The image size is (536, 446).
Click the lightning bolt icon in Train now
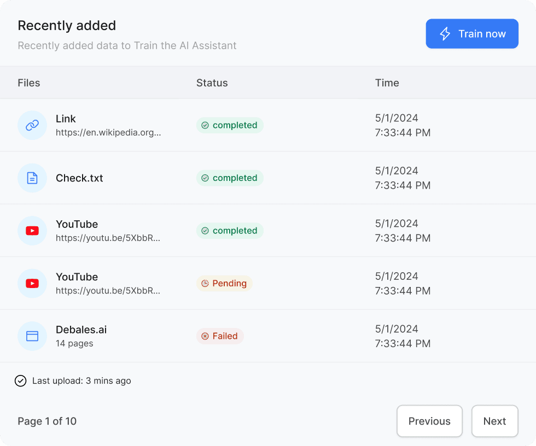pyautogui.click(x=445, y=34)
